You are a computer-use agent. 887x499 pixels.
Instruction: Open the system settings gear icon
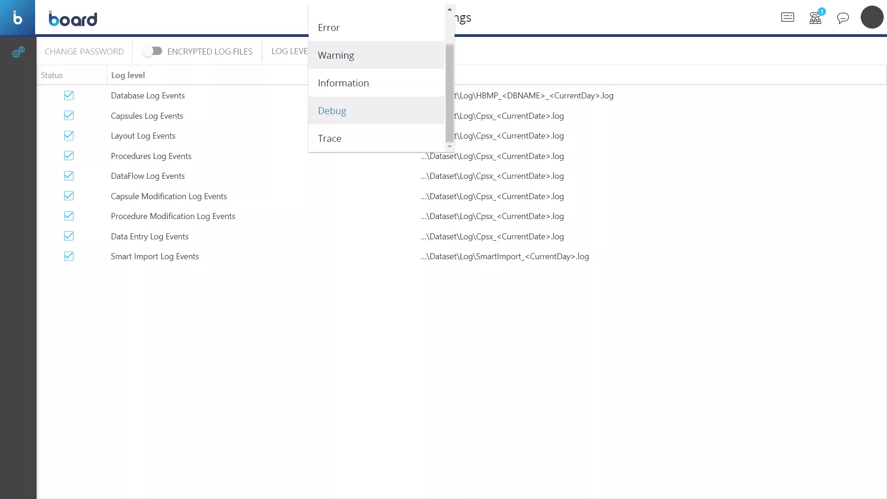(x=18, y=52)
